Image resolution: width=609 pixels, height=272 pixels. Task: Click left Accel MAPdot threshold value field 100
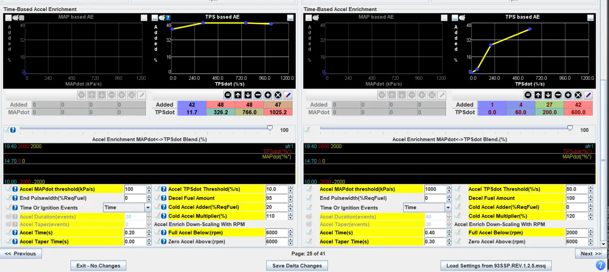tap(135, 189)
